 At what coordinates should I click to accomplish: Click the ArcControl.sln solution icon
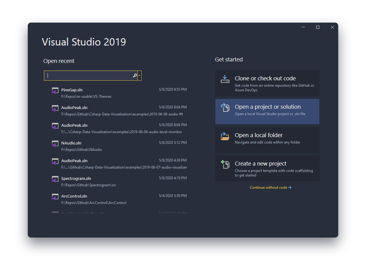(55, 197)
